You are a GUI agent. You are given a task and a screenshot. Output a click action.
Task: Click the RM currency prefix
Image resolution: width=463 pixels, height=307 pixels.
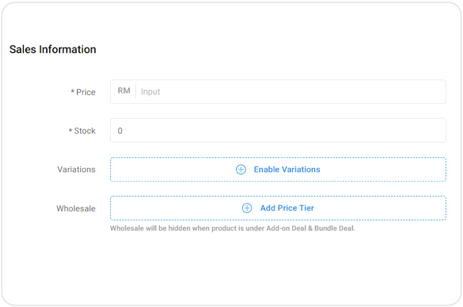[x=124, y=91]
